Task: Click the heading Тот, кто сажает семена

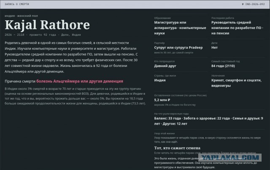Action: [177, 148]
